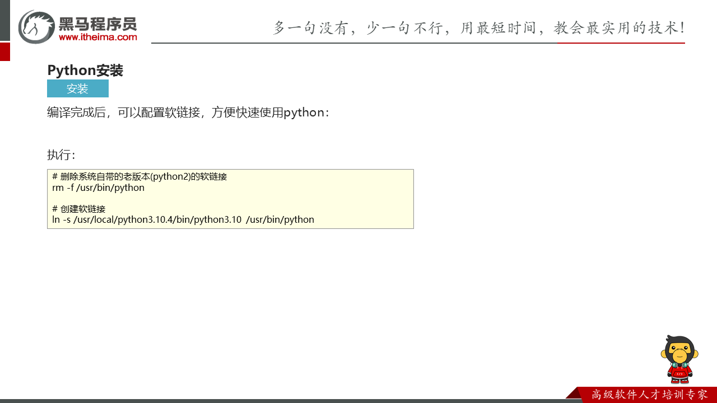Screen dimensions: 717x403
Task: Click the comment about deleting python2 link
Action: click(139, 177)
